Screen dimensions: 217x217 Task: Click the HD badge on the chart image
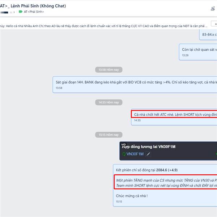coord(123,144)
